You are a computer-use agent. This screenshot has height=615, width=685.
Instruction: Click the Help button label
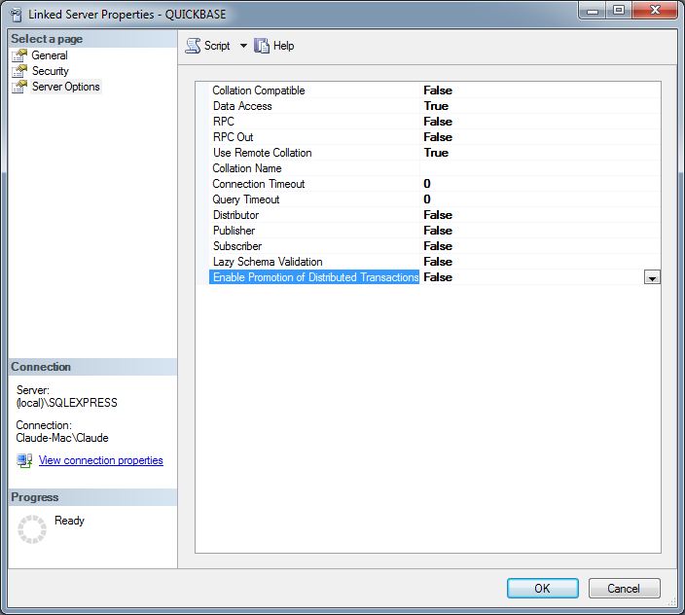pyautogui.click(x=283, y=46)
